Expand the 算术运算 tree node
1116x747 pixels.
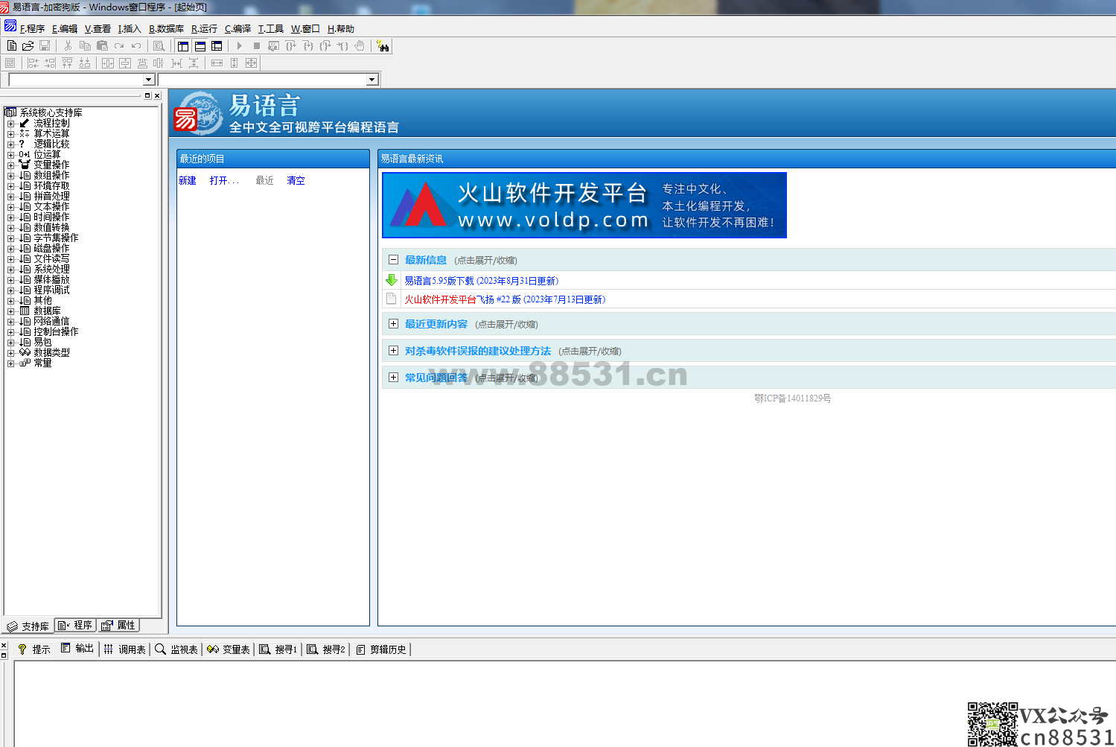10,134
